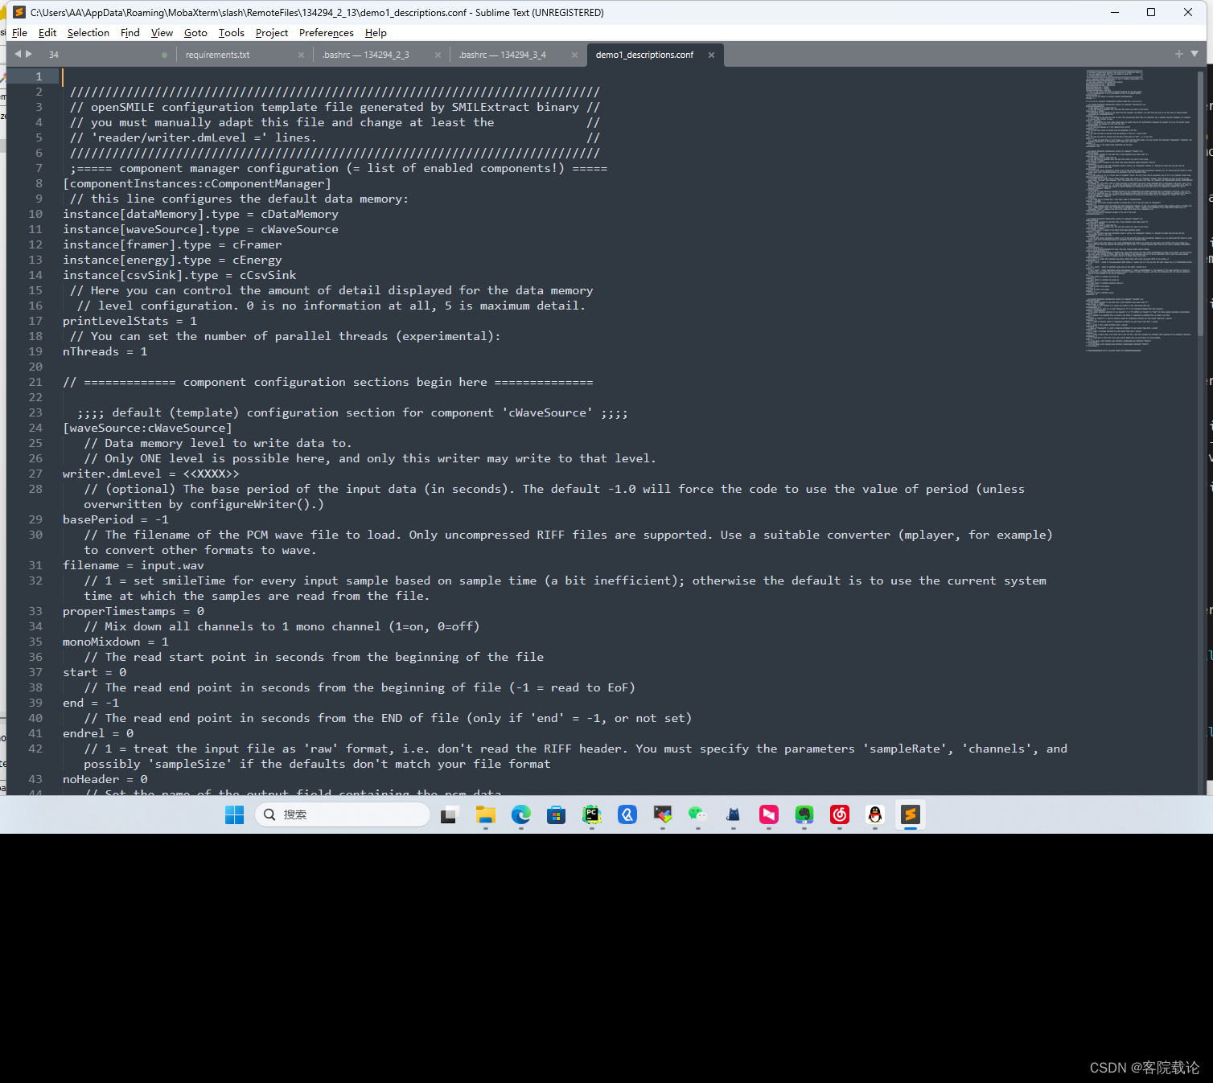Open the File menu
This screenshot has height=1083, width=1213.
20,33
